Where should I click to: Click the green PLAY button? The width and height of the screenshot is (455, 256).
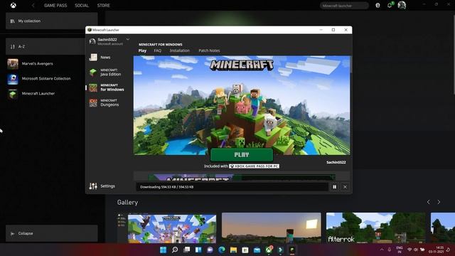[242, 155]
